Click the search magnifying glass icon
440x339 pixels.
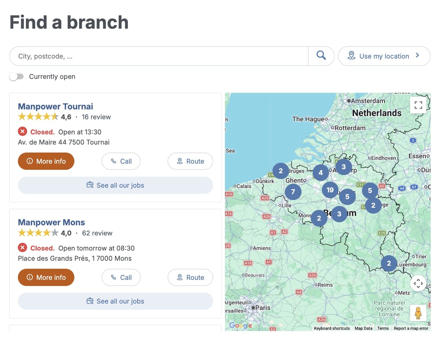[x=321, y=56]
